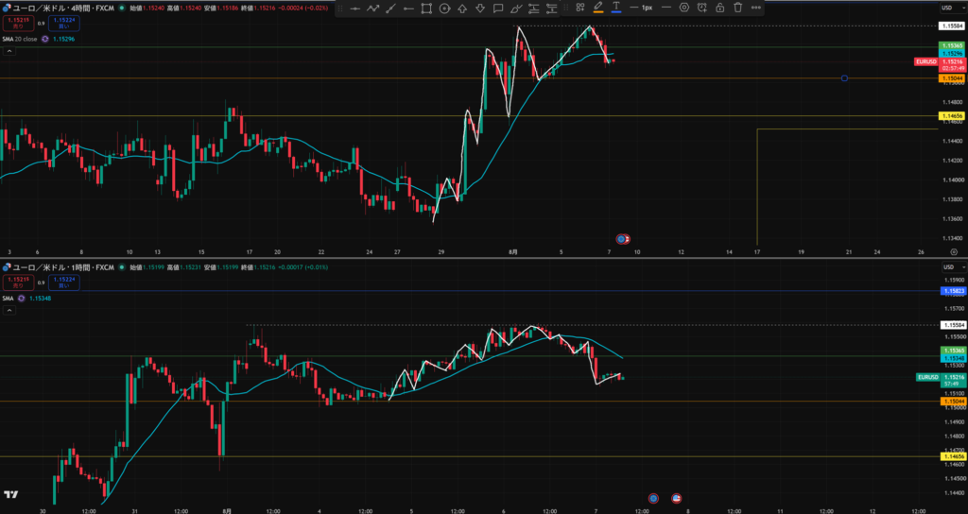This screenshot has width=968, height=514.
Task: Open the drawing templates icon
Action: click(579, 8)
